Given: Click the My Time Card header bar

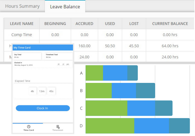Looking at the screenshot, I should (43, 47).
